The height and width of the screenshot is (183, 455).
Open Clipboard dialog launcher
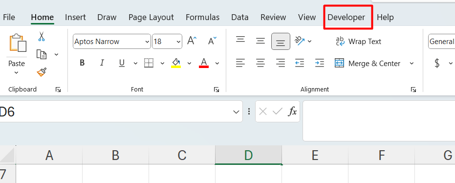pyautogui.click(x=58, y=90)
